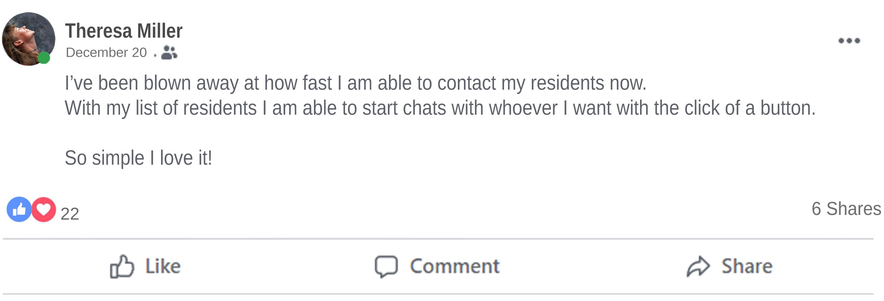Click the thumbs-up outline icon in the action bar
Viewport: 884px width, 301px height.
click(122, 266)
